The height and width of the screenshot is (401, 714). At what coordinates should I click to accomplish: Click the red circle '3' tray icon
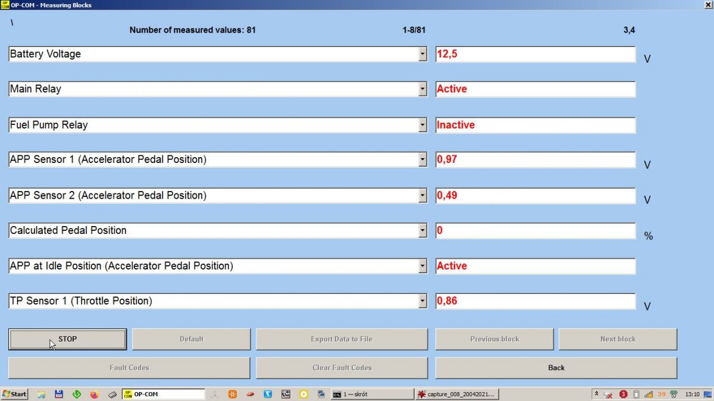tap(623, 394)
